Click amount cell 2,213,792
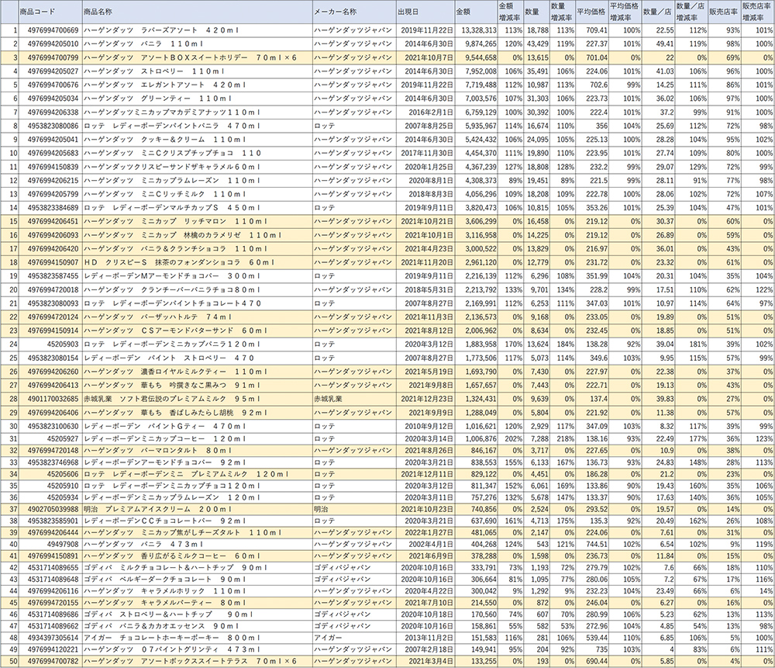The height and width of the screenshot is (668, 775). pyautogui.click(x=476, y=289)
